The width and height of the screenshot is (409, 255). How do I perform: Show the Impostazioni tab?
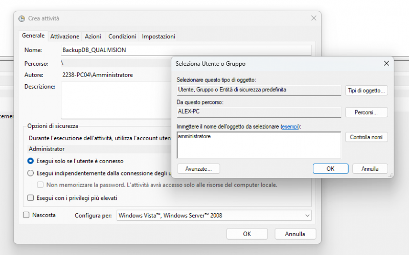[x=158, y=37]
